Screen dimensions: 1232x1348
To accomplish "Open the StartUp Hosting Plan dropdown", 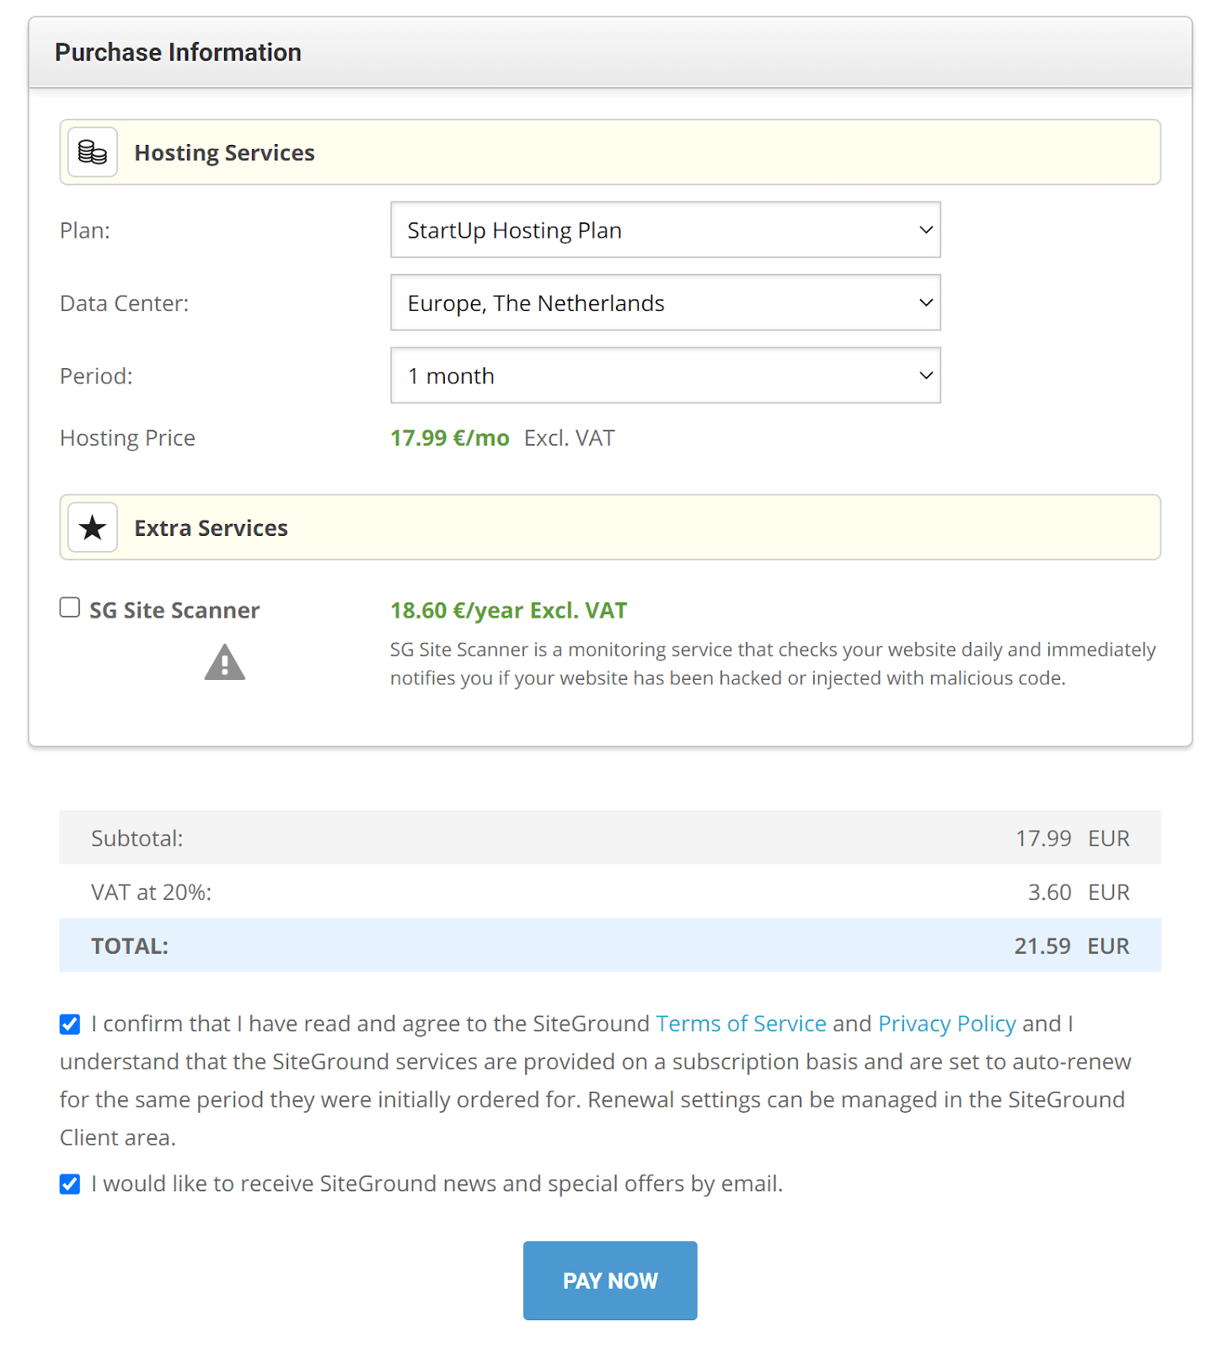I will tap(666, 229).
